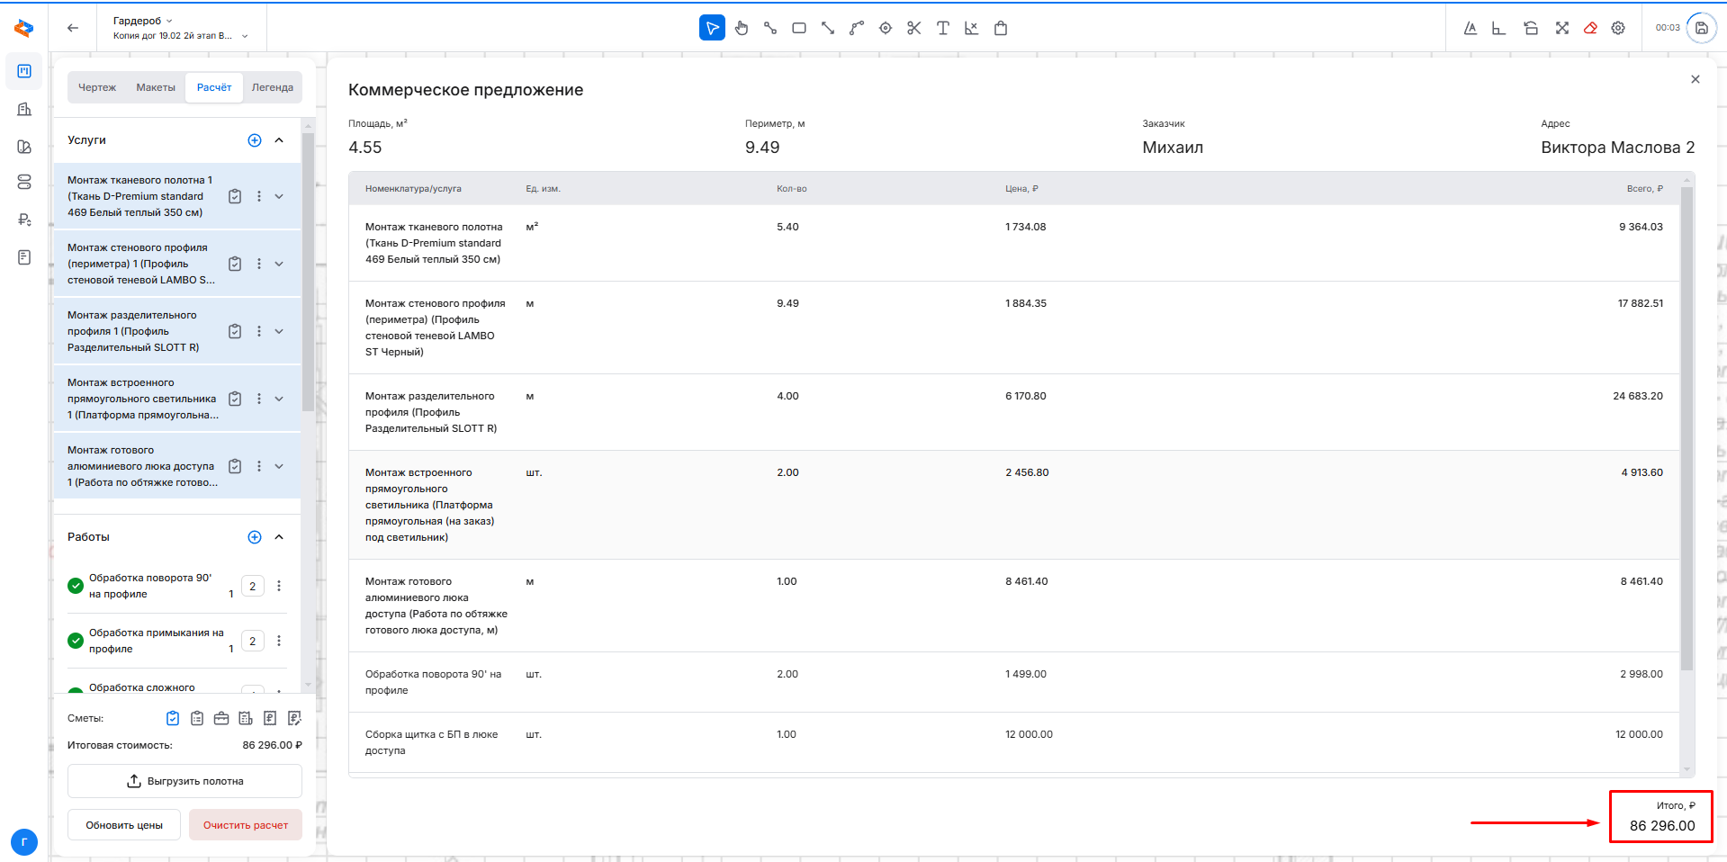Toggle green check for Обработка поворота 90'
Screen dimensions: 1727x862
point(76,586)
